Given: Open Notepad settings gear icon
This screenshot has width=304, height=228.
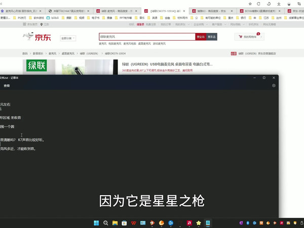Looking at the screenshot, I should click(274, 86).
